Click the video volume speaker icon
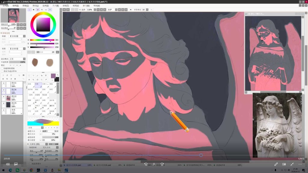 (x=8, y=164)
